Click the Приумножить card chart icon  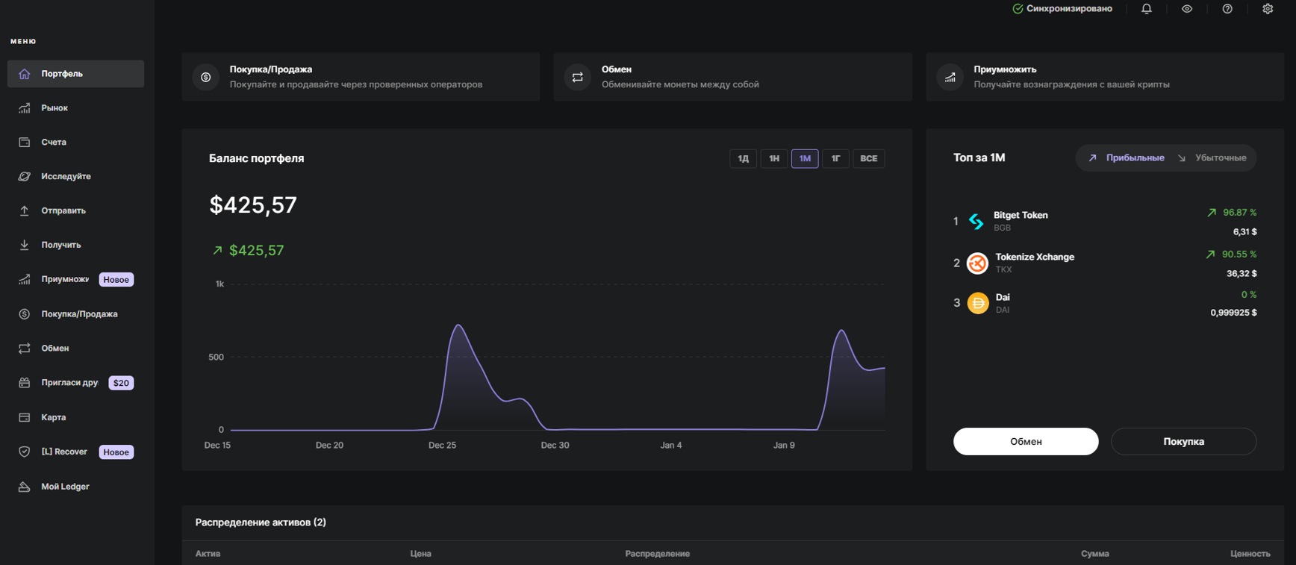pyautogui.click(x=950, y=77)
